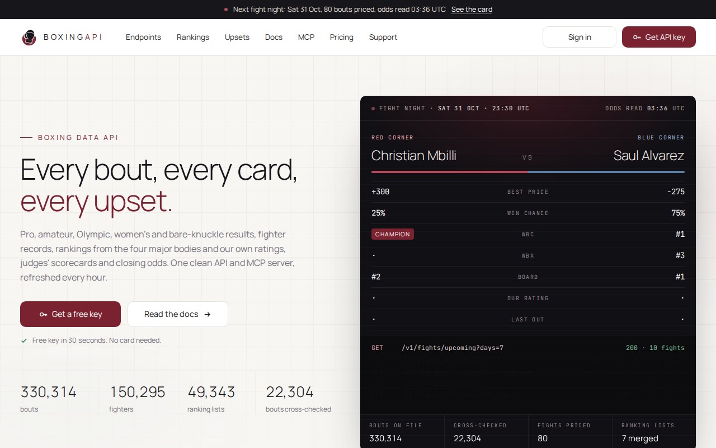Click the GET method label
716x448 pixels.
coord(378,348)
